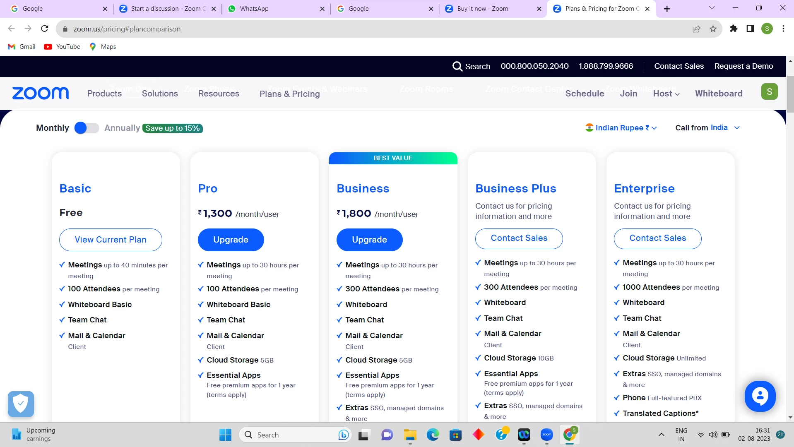Select the Annually billing label
The image size is (794, 447).
[x=122, y=128]
